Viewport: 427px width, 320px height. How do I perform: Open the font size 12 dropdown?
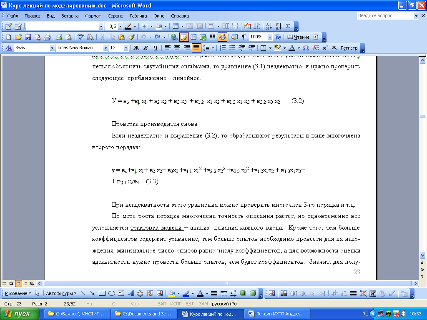pos(126,48)
